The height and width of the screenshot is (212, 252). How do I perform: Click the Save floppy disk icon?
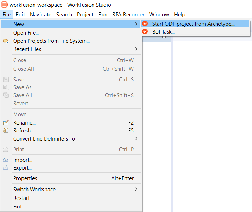(x=6, y=80)
